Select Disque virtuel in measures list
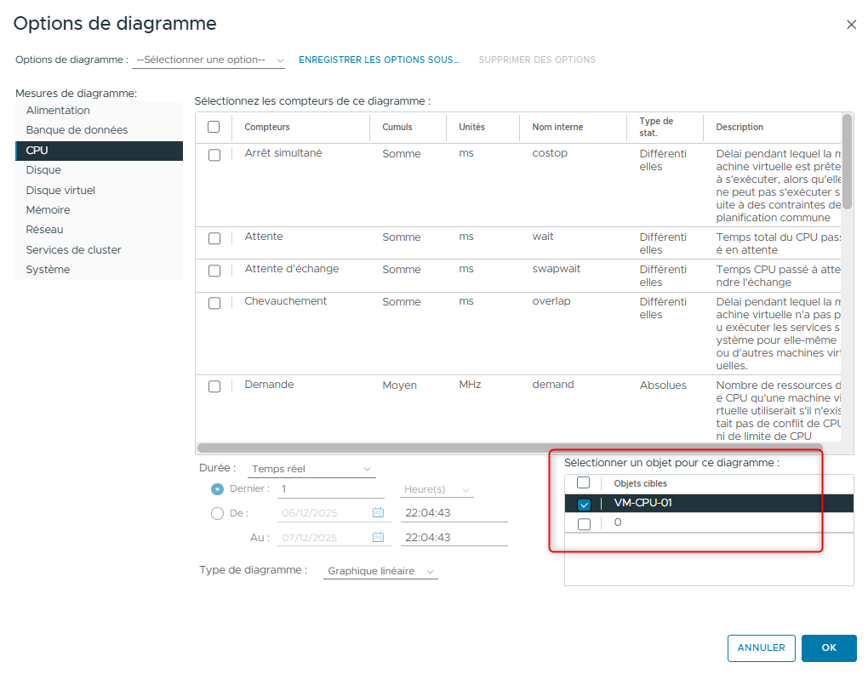 coord(60,191)
